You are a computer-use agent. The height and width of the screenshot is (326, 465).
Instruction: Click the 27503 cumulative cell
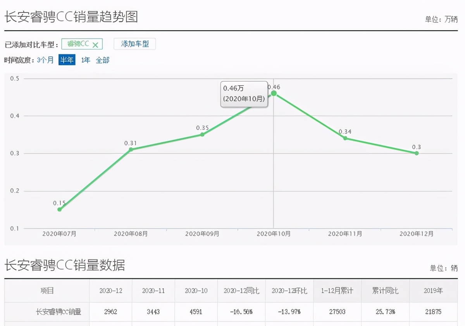(338, 312)
